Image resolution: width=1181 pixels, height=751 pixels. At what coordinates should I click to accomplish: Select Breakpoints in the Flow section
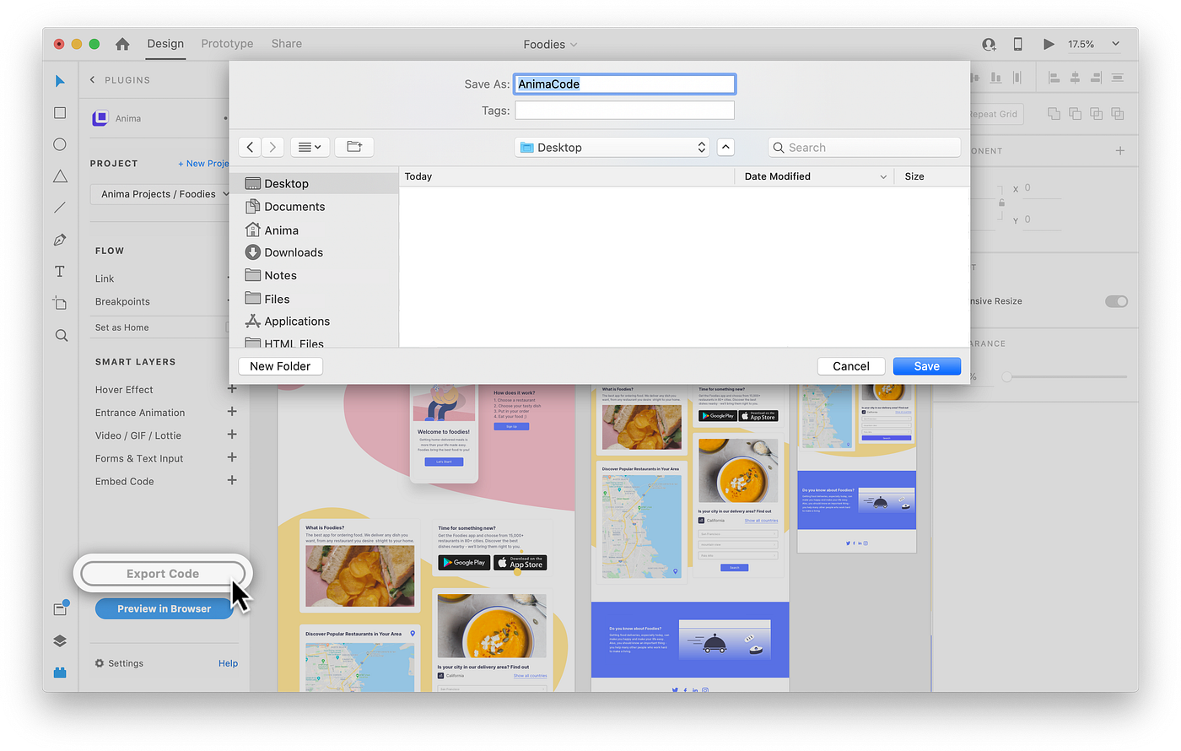tap(122, 301)
